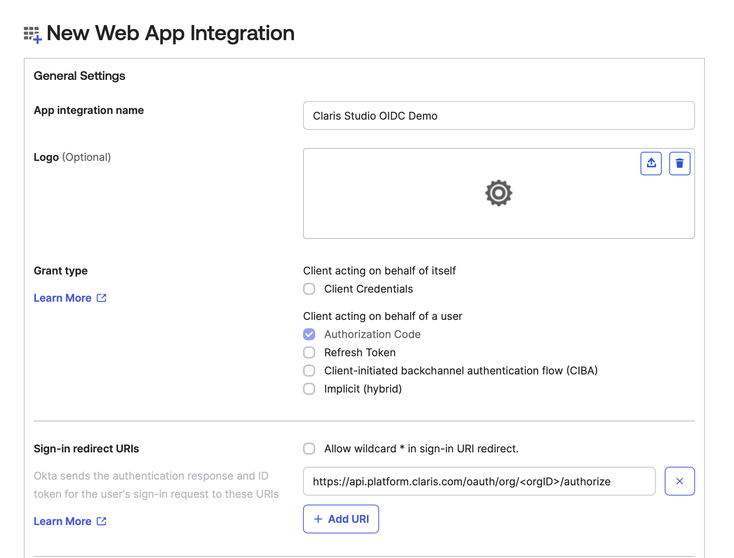The width and height of the screenshot is (734, 558).
Task: Allow wildcard * in sign-in URI redirect
Action: point(309,449)
